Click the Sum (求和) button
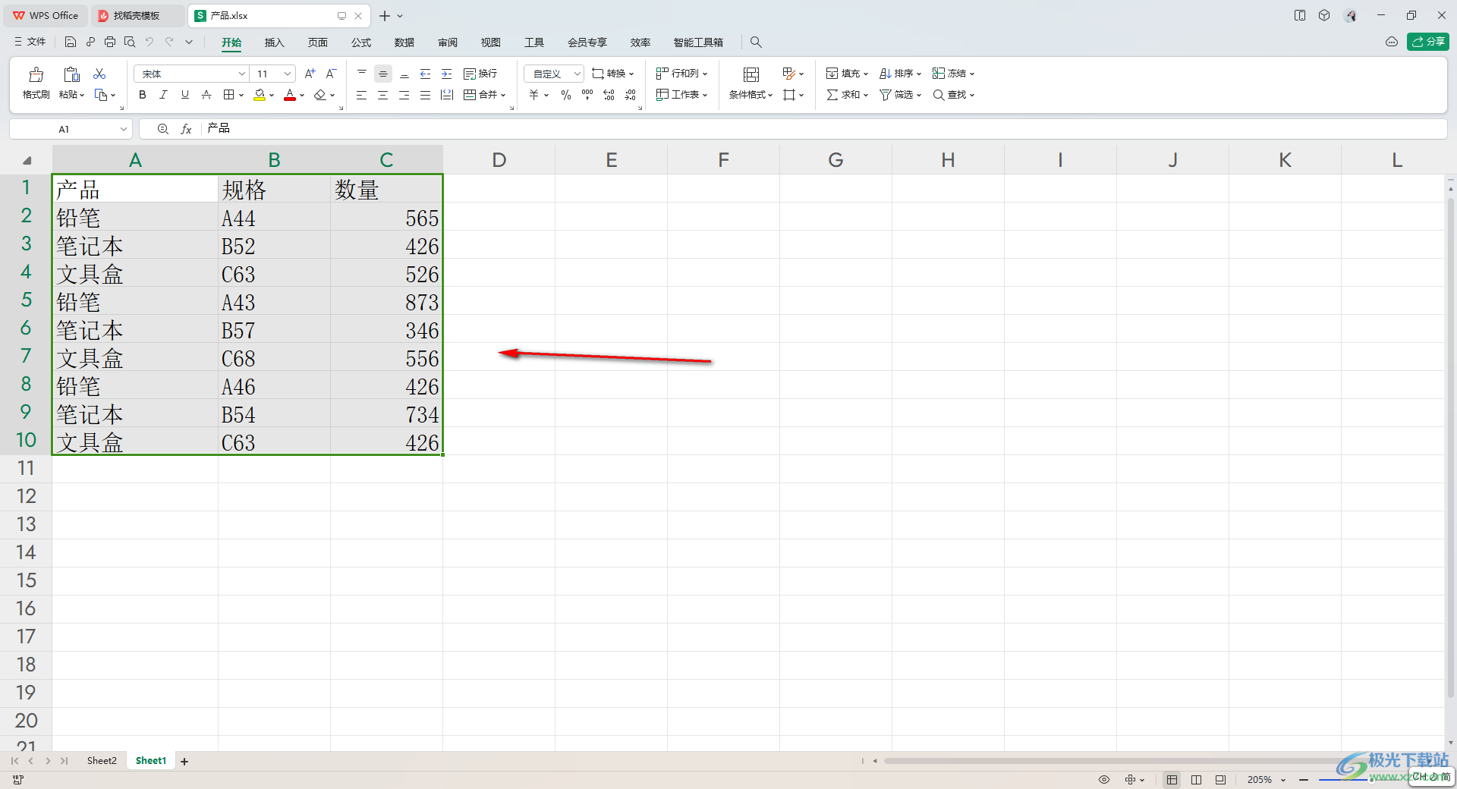This screenshot has width=1457, height=789. pos(847,95)
